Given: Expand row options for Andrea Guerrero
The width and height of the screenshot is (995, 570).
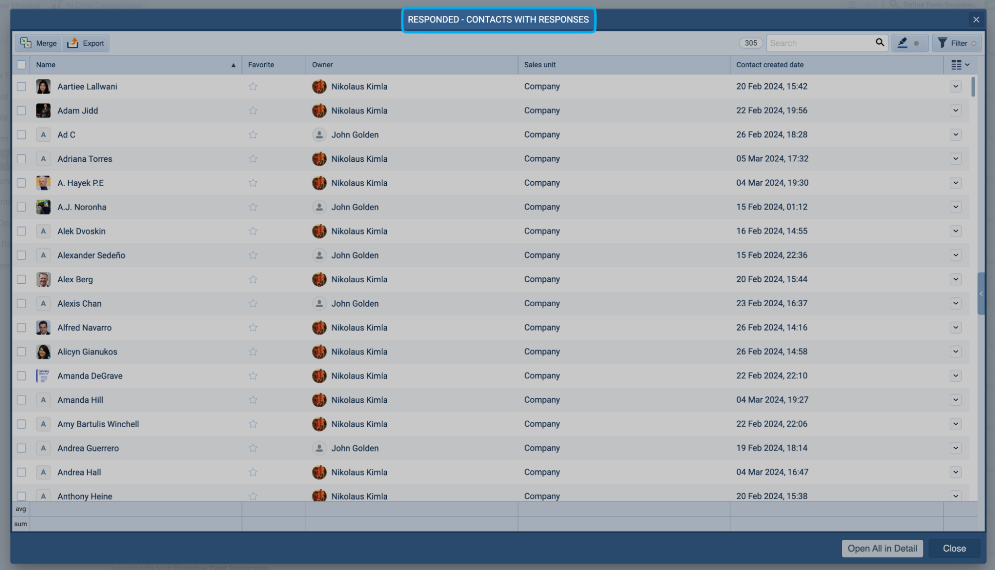Looking at the screenshot, I should coord(955,448).
